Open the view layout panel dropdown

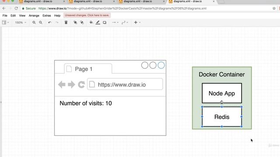[x=5, y=22]
